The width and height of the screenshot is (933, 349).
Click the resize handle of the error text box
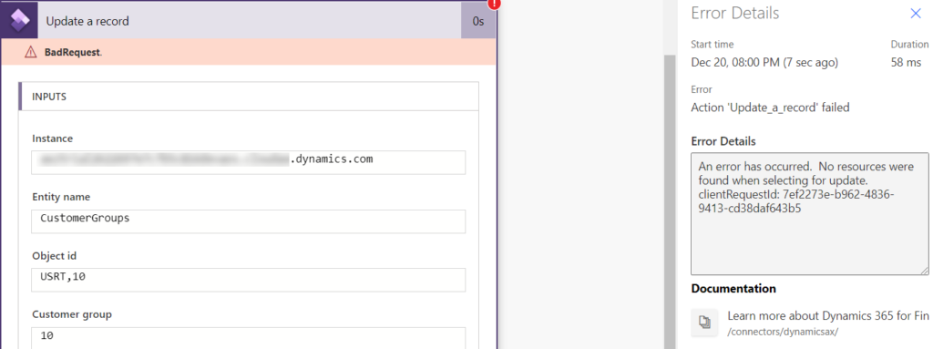click(924, 271)
